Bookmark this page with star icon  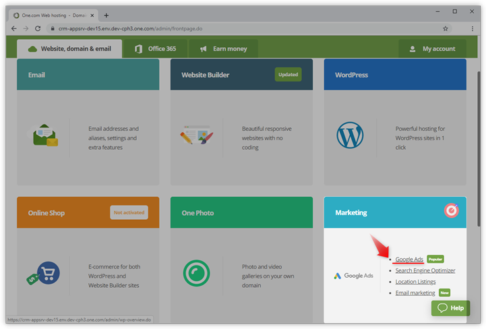tap(446, 28)
